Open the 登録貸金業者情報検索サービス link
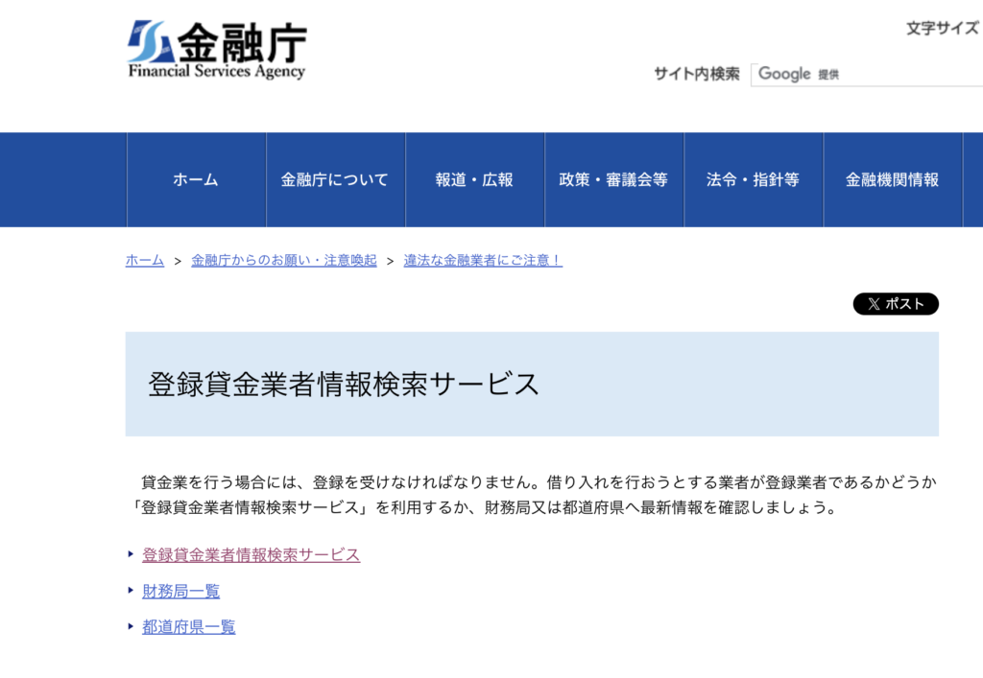This screenshot has height=678, width=983. pyautogui.click(x=252, y=554)
